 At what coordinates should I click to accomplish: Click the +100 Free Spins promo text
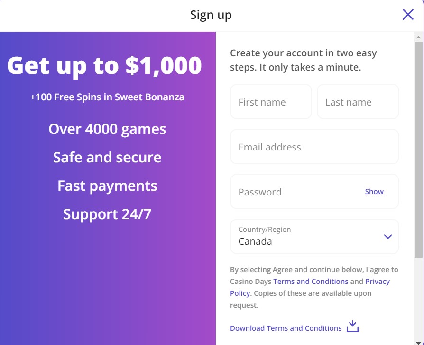point(107,97)
